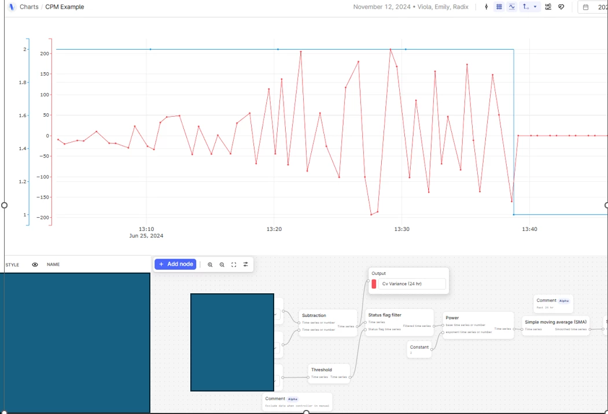Screen dimensions: 608x414
Task: Edit the Cv Variance (24 hr) output name
Action: [412, 284]
